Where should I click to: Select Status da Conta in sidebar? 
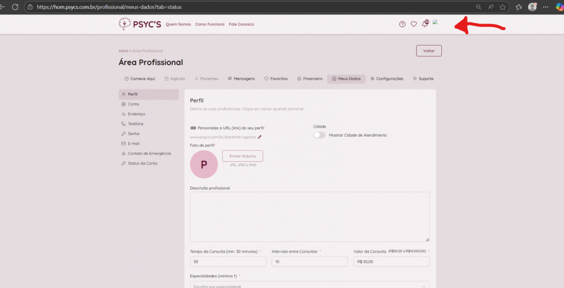(x=142, y=163)
